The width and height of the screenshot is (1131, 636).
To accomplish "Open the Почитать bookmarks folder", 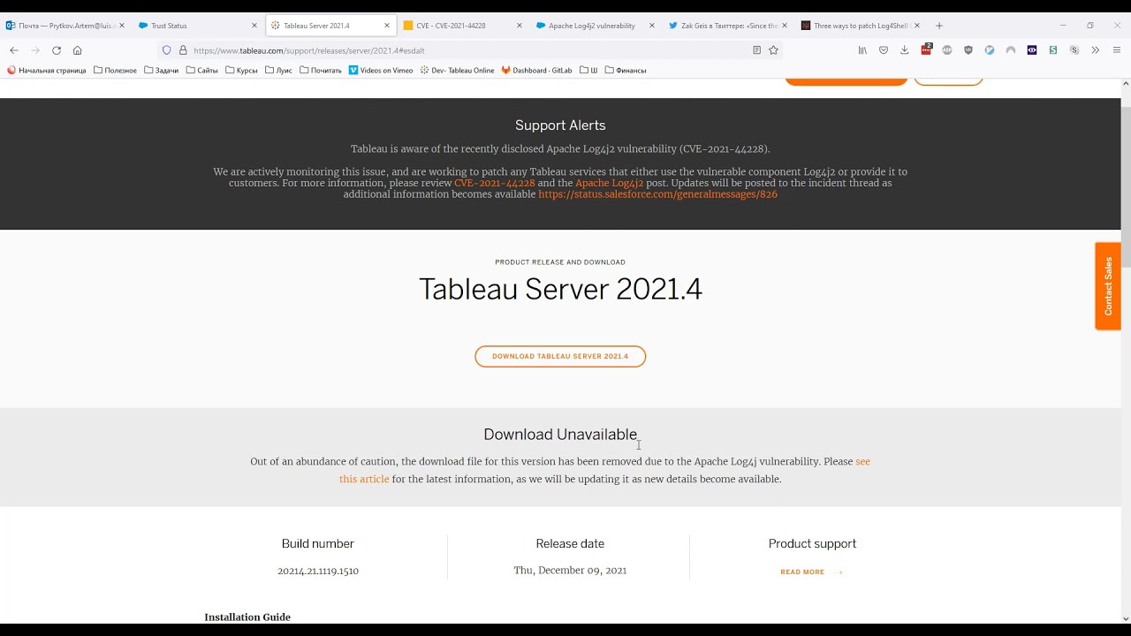I will (321, 70).
